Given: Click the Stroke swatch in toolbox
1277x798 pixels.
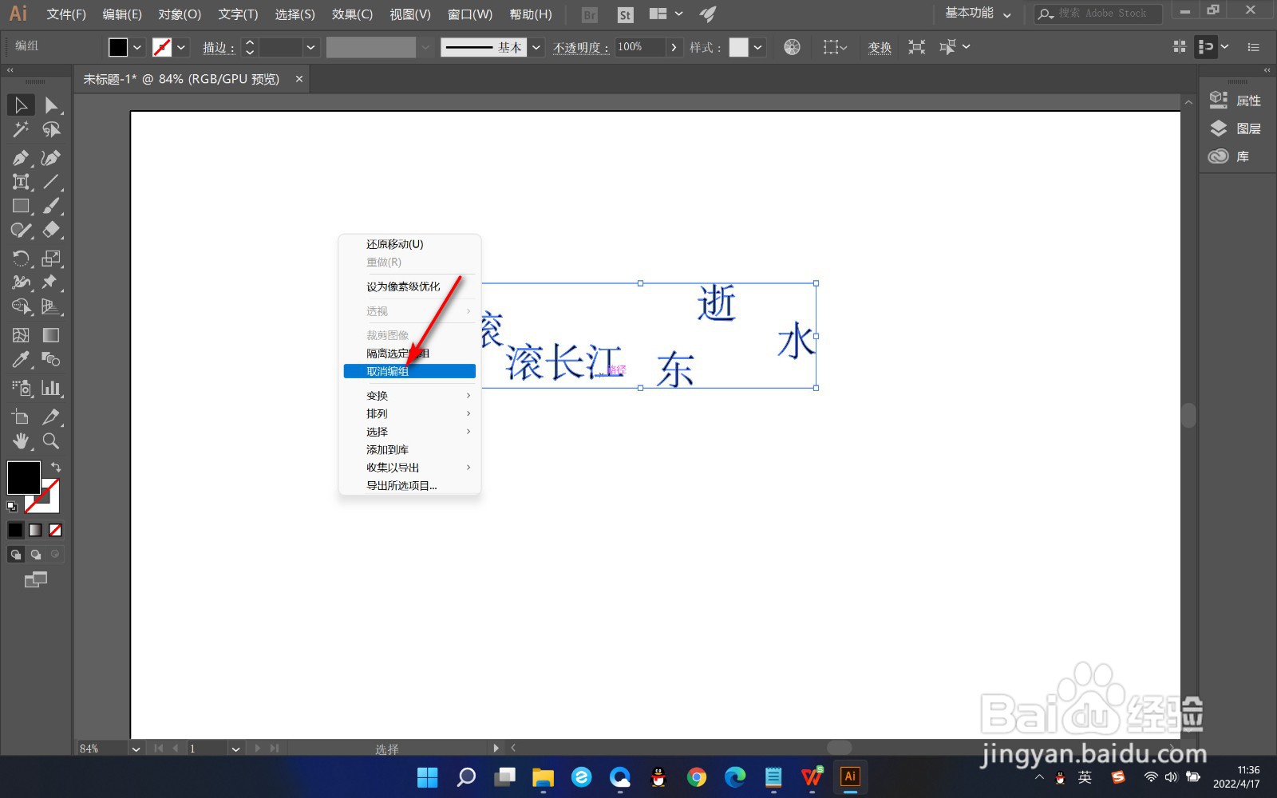Looking at the screenshot, I should pyautogui.click(x=49, y=501).
